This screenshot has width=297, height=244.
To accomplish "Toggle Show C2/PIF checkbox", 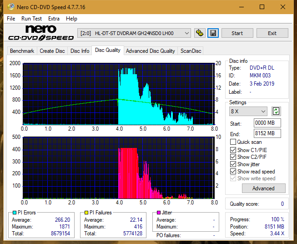I will (233, 157).
